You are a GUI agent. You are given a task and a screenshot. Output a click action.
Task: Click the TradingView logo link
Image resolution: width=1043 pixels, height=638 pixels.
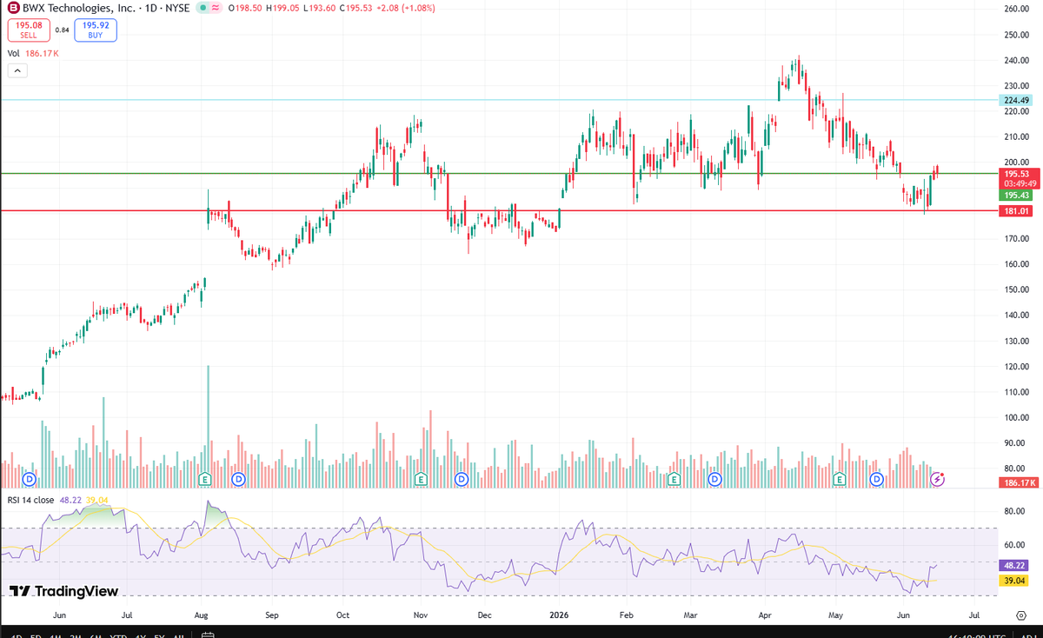coord(63,591)
